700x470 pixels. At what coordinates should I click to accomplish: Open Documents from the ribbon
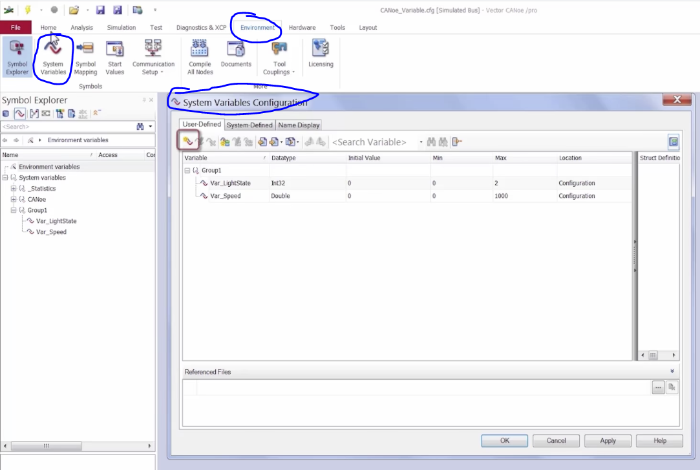pos(236,54)
